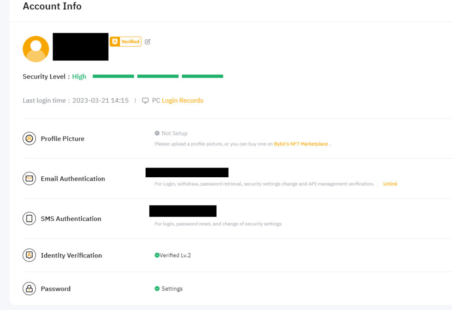Click the 'Verified Lv.2' status text

pyautogui.click(x=175, y=255)
